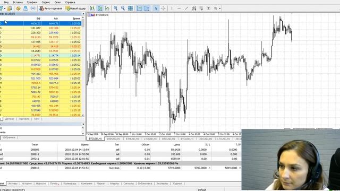This screenshot has width=340, height=191.
Task: Toggle chart shift from right edge
Action: (147, 8)
